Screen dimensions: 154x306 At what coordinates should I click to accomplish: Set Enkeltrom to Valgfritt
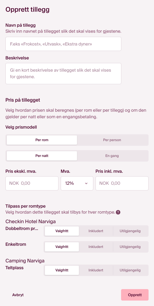(62, 247)
